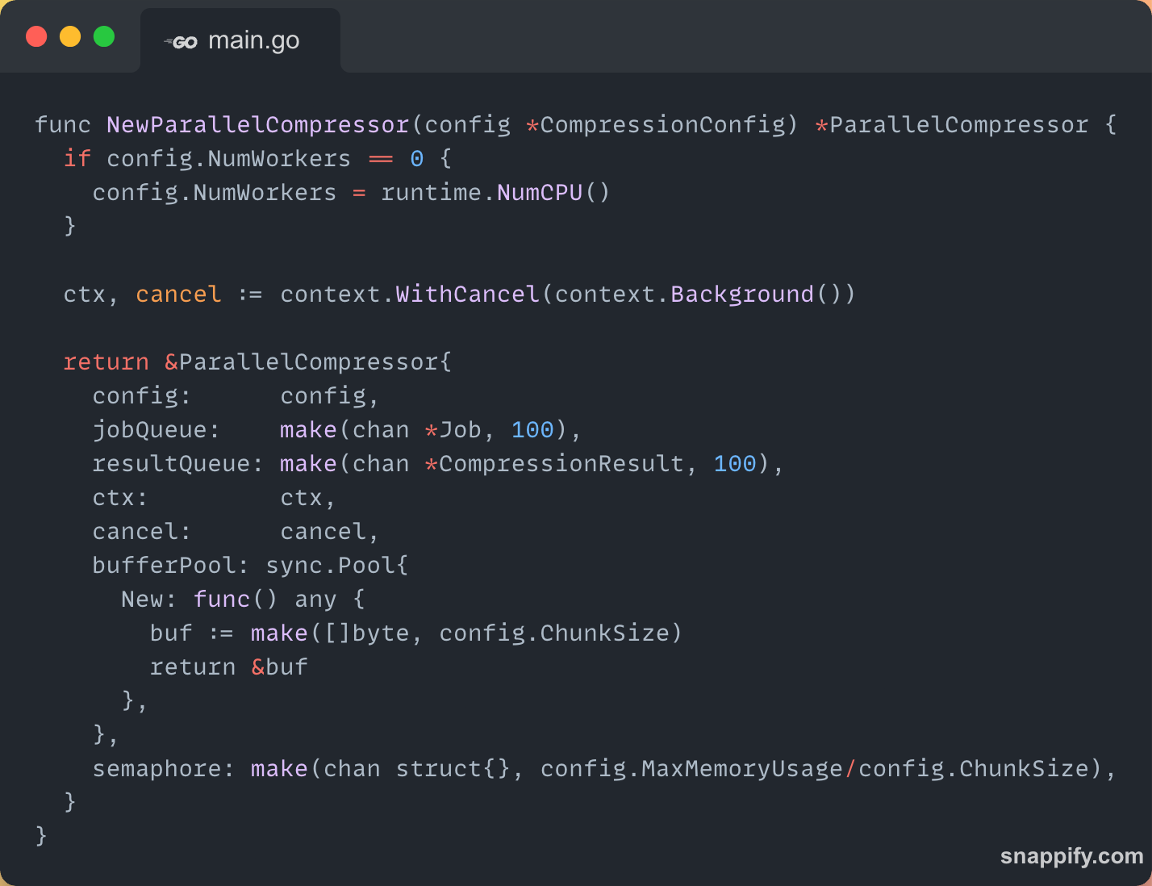1152x886 pixels.
Task: Select the main.go file tab
Action: [240, 41]
